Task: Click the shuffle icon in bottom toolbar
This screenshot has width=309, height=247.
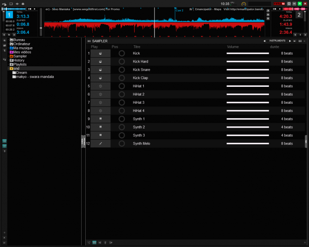Action: [100, 242]
